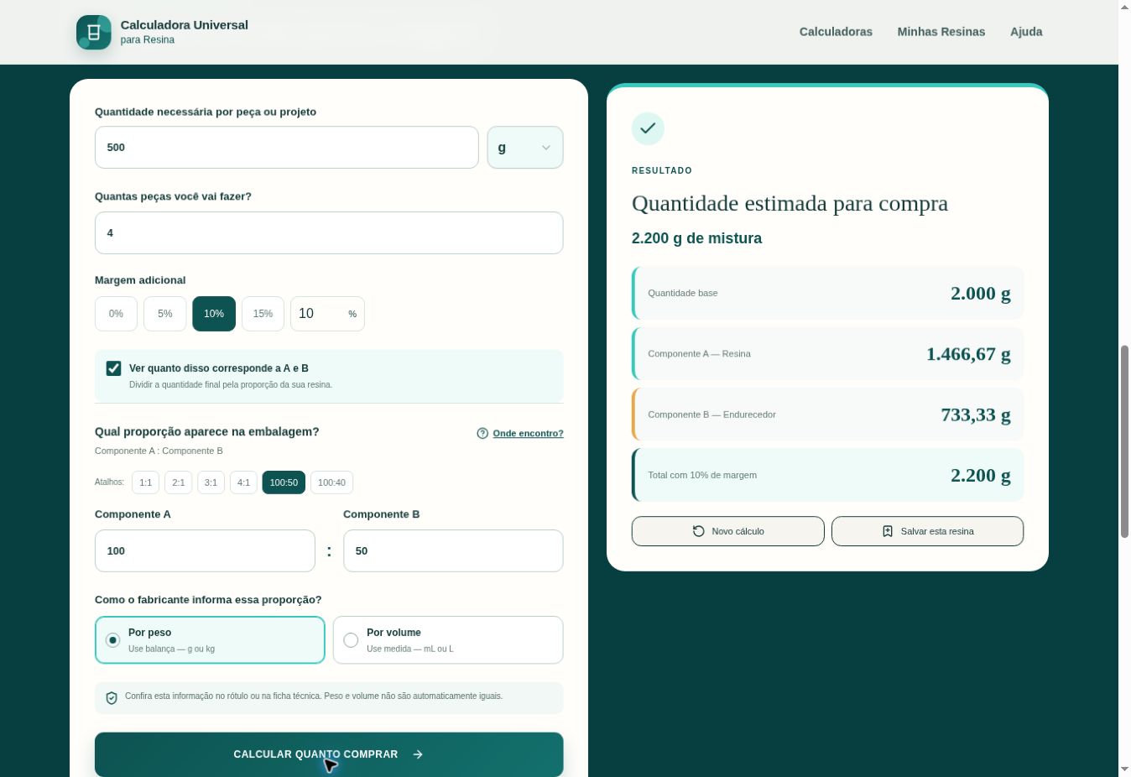Click the scrollbar down arrow
The height and width of the screenshot is (777, 1131).
(1124, 769)
